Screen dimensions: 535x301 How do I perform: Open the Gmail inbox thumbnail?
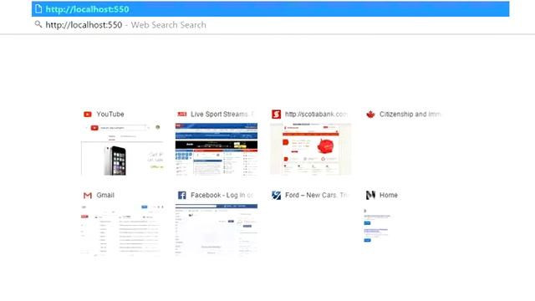pyautogui.click(x=122, y=230)
